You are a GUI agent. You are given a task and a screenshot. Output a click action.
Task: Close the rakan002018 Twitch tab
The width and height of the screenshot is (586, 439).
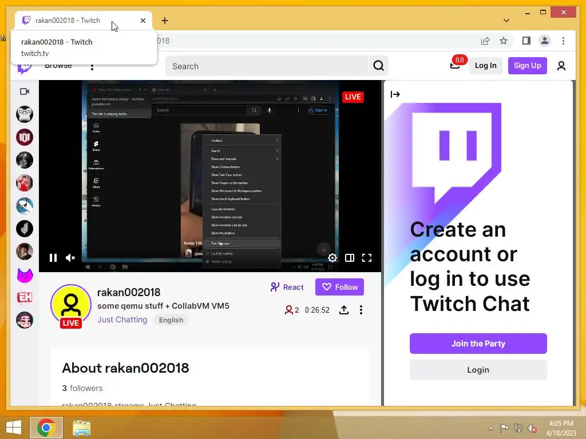(x=142, y=21)
